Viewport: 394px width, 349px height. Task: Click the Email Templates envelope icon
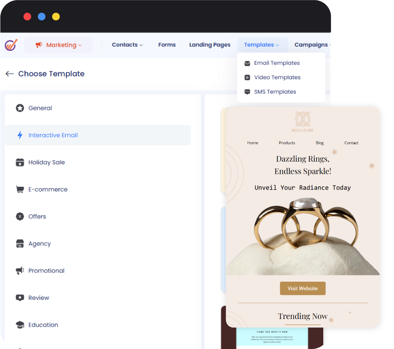click(247, 63)
